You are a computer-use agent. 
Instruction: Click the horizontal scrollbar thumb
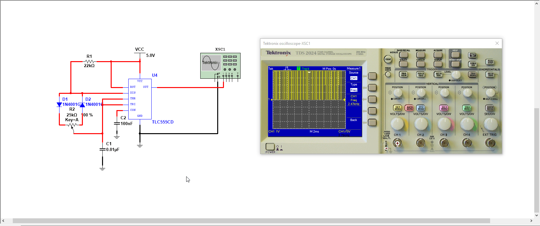(x=251, y=221)
